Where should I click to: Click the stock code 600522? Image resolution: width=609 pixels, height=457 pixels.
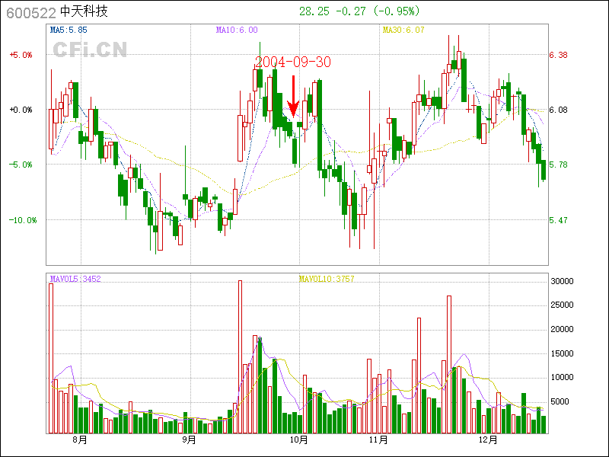click(x=31, y=13)
